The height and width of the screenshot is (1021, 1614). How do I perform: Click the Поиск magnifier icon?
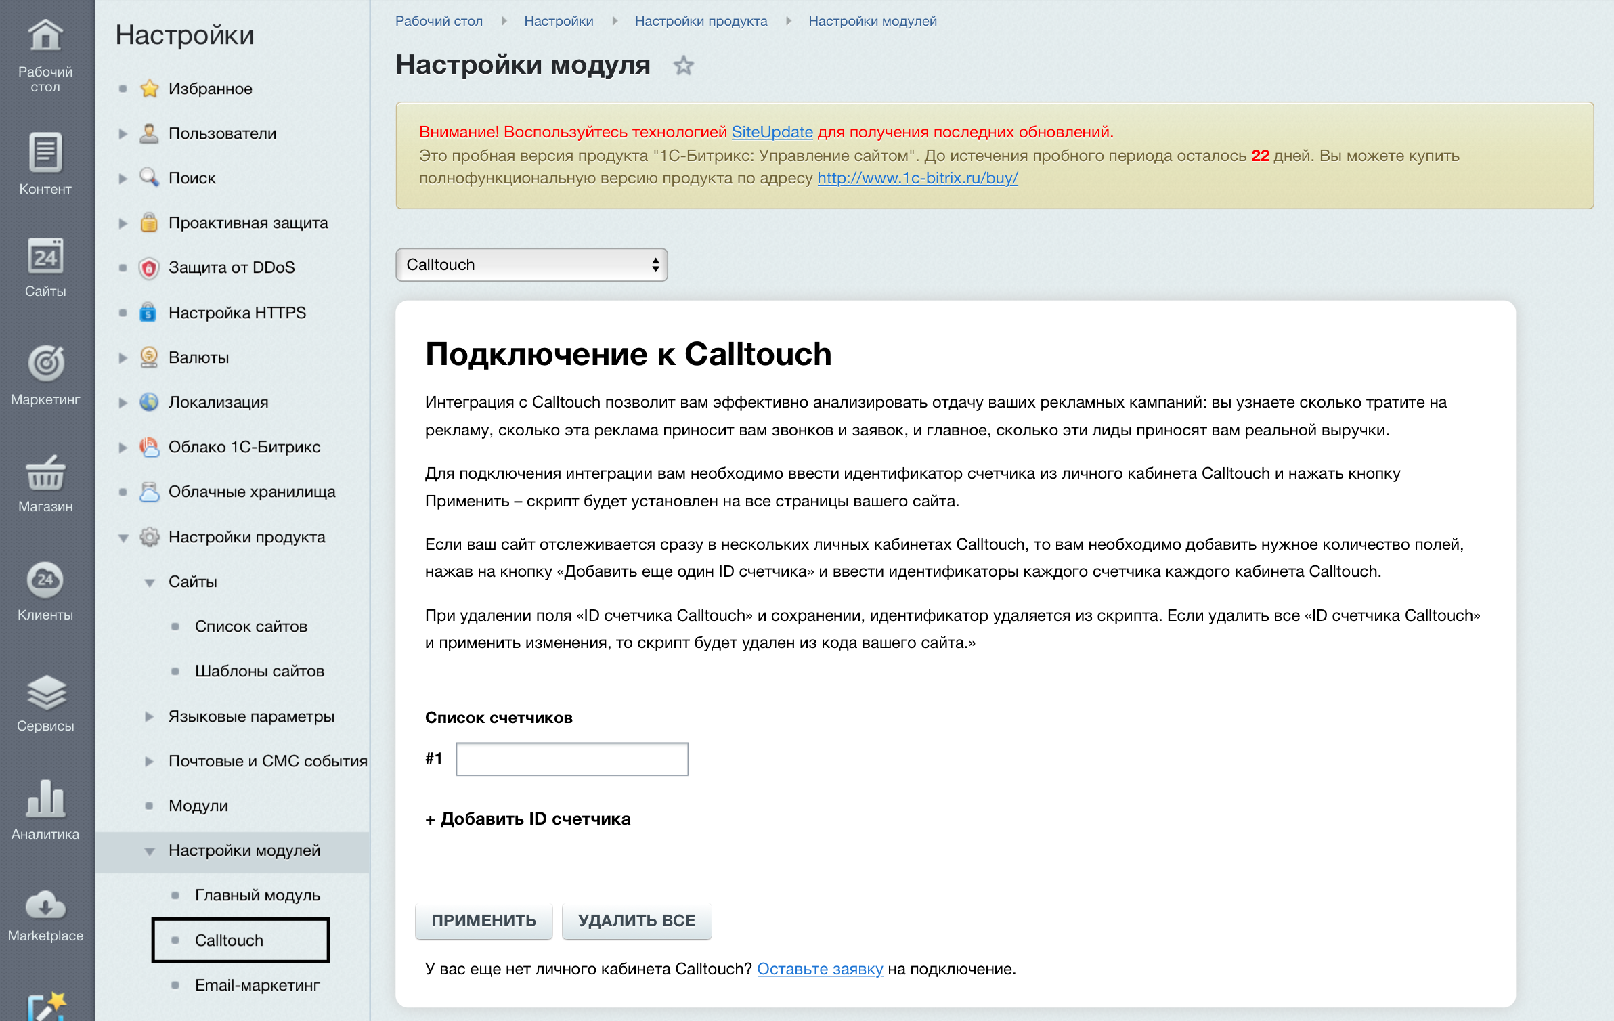pyautogui.click(x=149, y=178)
